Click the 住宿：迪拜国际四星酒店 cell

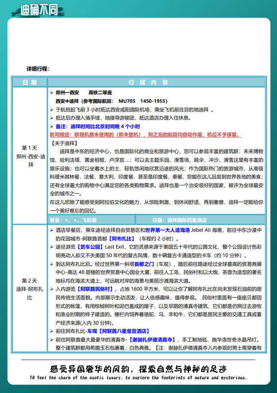[x=200, y=220]
